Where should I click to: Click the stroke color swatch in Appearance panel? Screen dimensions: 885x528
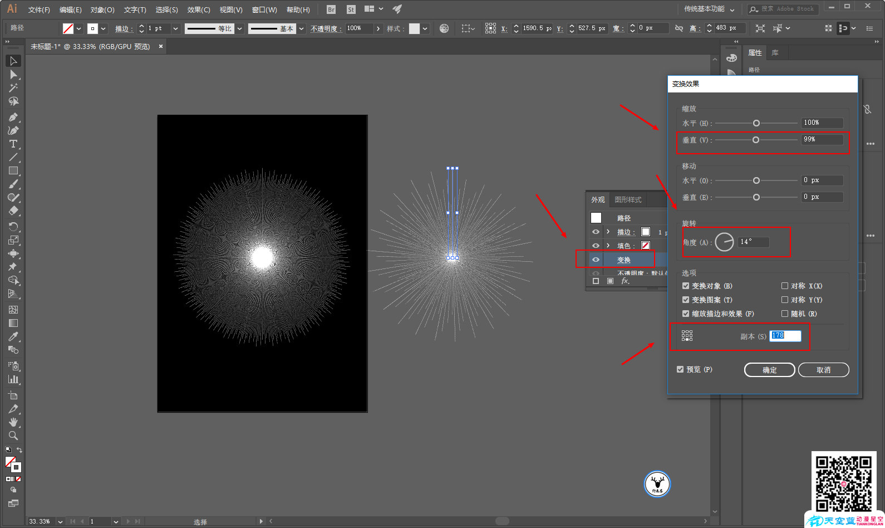tap(646, 232)
